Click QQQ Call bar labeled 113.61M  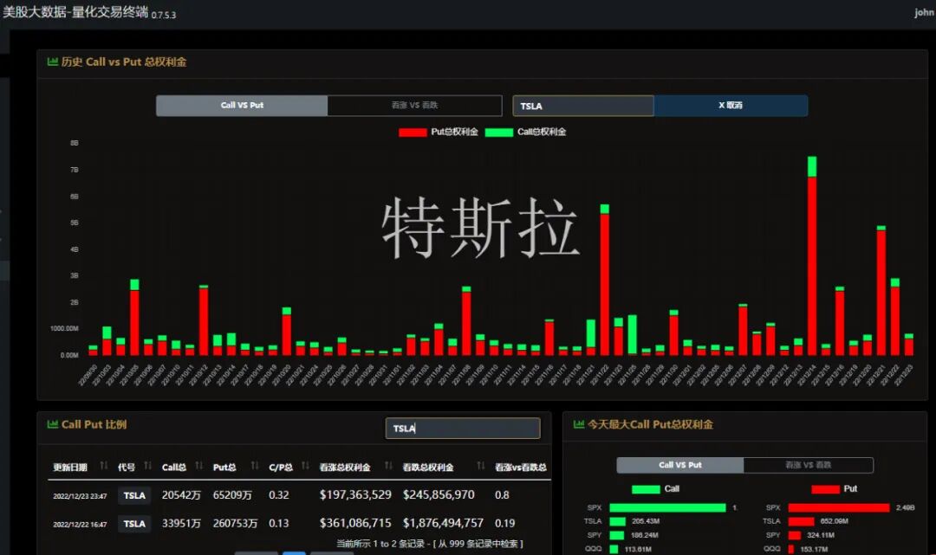(x=614, y=549)
